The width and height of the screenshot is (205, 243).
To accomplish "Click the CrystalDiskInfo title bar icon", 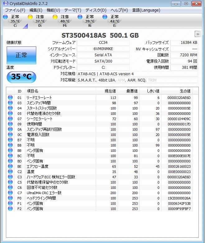I will [6, 3].
